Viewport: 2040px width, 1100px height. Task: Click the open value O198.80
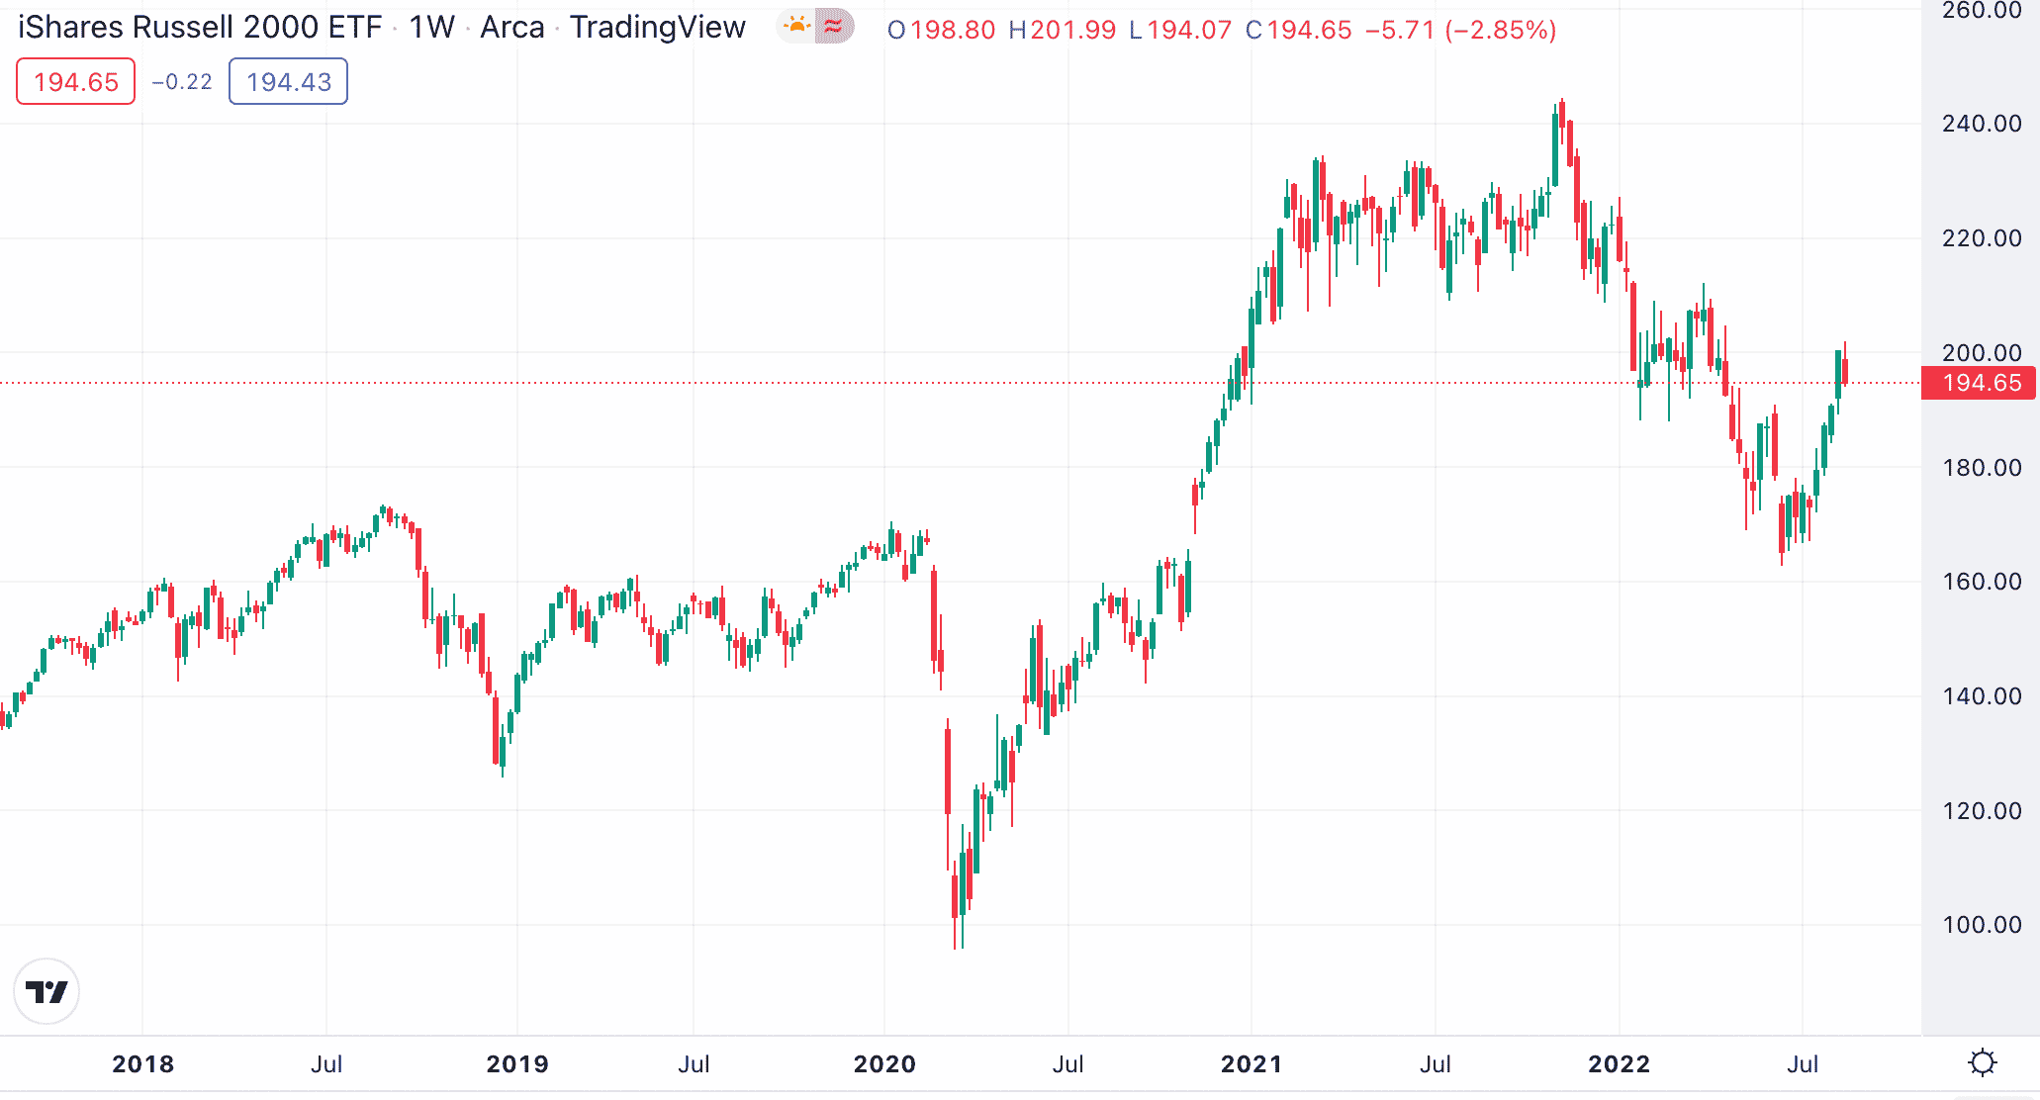point(941,30)
